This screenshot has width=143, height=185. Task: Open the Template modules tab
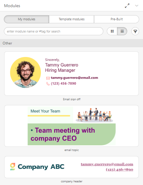(x=72, y=19)
